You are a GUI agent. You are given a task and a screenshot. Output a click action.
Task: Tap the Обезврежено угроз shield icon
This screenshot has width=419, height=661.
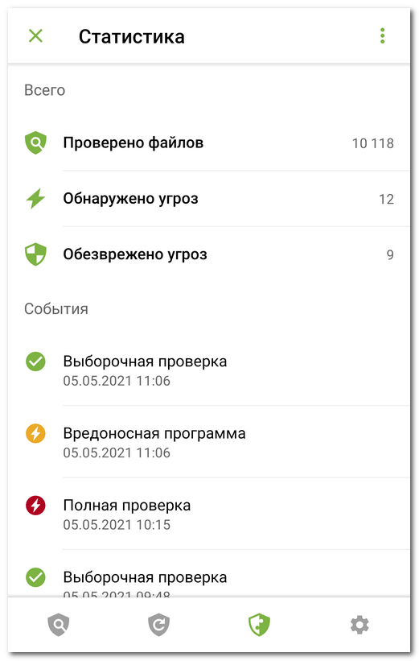pyautogui.click(x=36, y=254)
